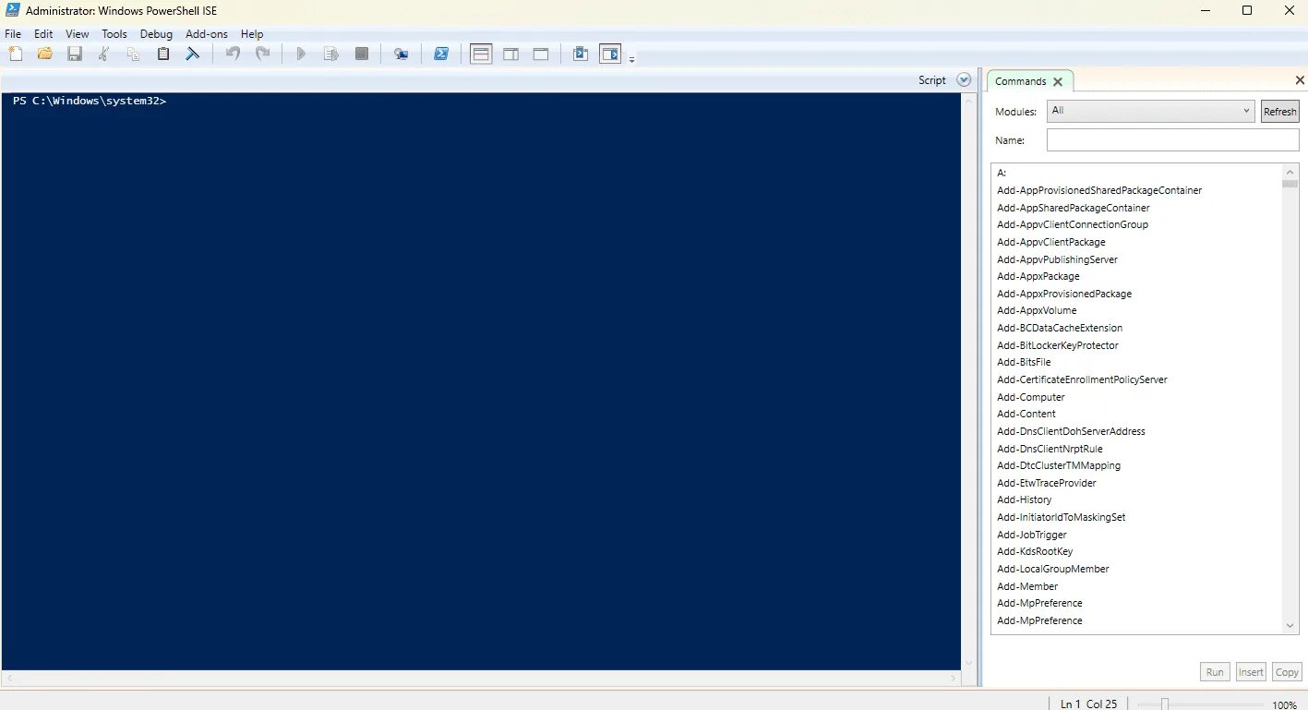Screen dimensions: 1308x710
Task: Run script using the green play icon
Action: click(301, 54)
